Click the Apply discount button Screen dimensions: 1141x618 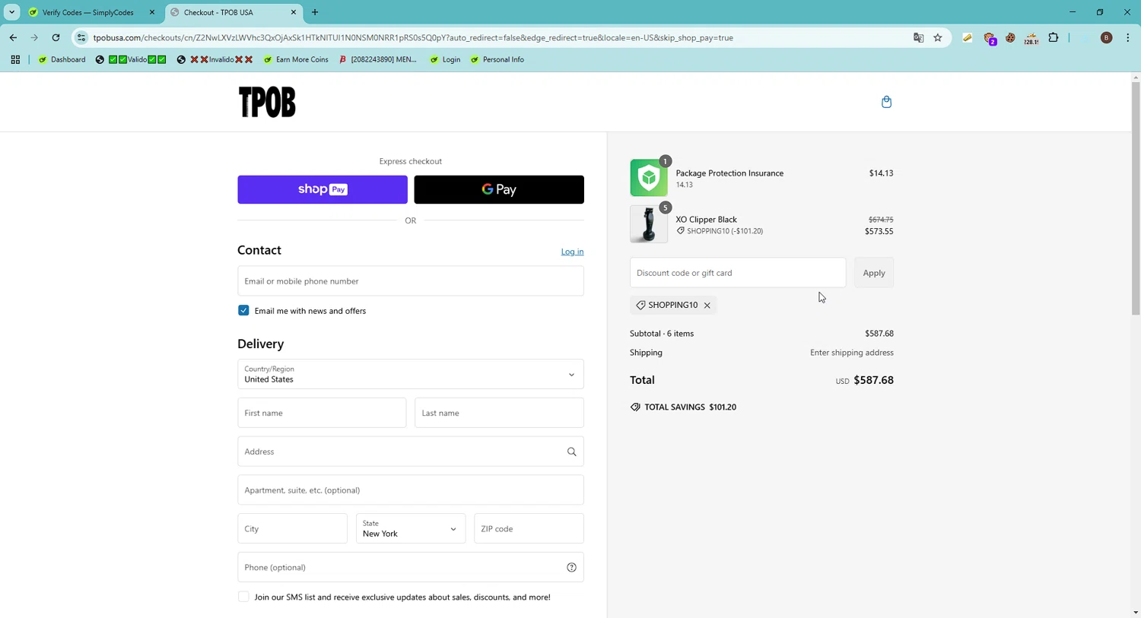point(874,273)
